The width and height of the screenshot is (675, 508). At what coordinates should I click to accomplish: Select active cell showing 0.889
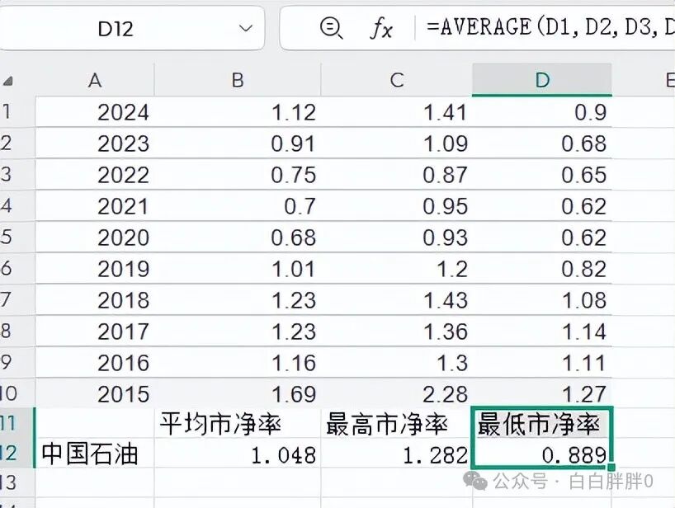click(x=542, y=454)
